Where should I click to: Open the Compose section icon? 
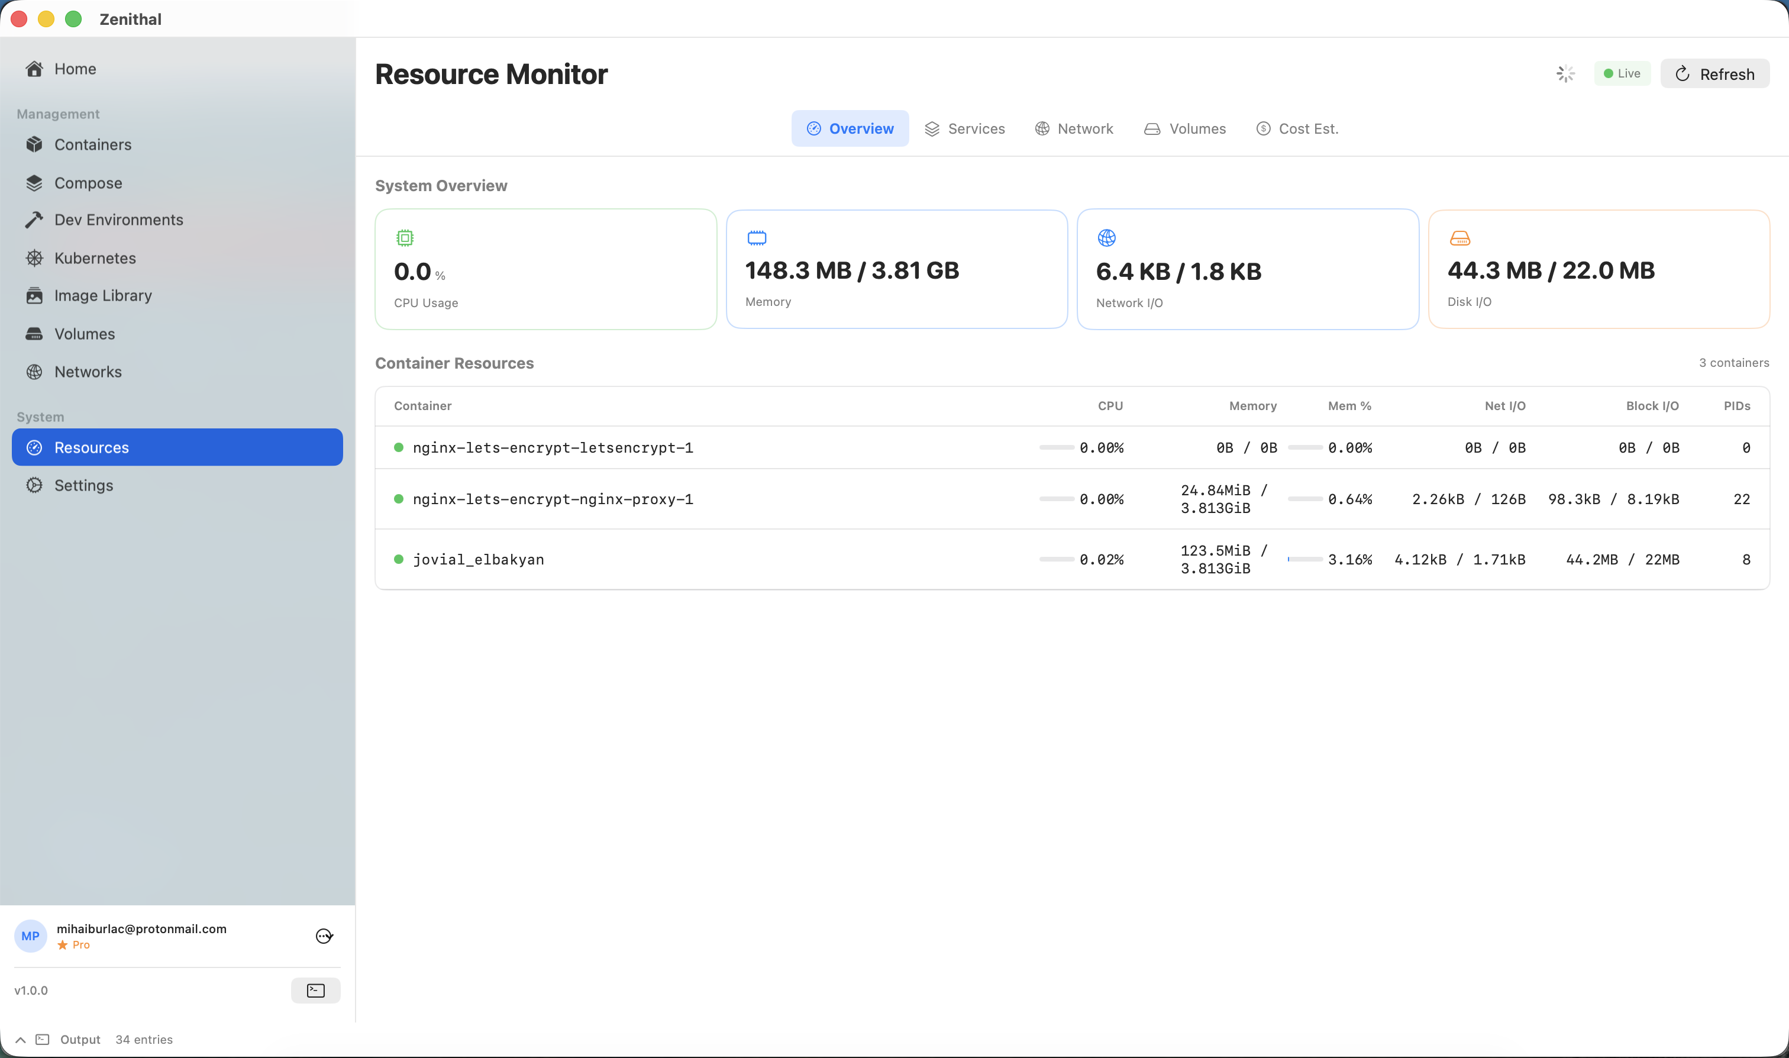[35, 182]
